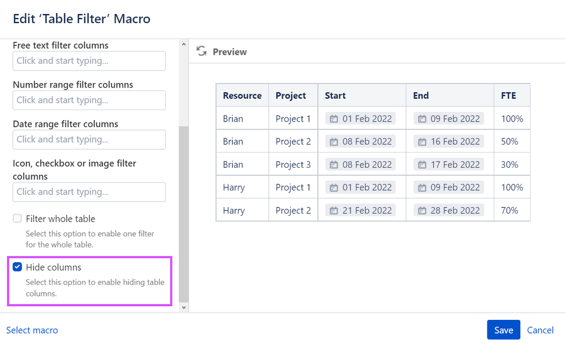Cancel editing the macro

tap(540, 330)
